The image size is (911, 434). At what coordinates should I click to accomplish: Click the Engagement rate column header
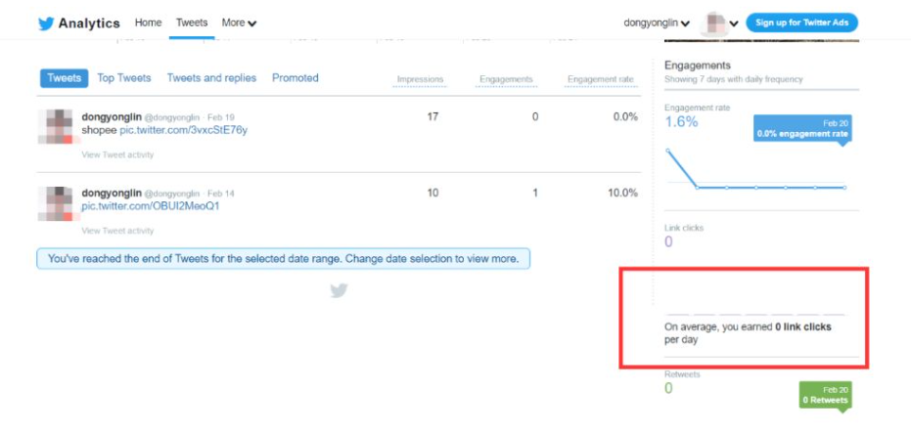[x=601, y=79]
